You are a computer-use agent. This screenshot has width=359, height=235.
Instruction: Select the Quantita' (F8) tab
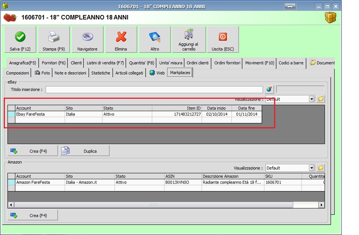141,63
